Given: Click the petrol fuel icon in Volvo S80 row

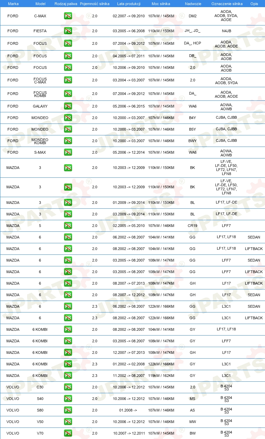Looking at the screenshot, I should point(68,410).
